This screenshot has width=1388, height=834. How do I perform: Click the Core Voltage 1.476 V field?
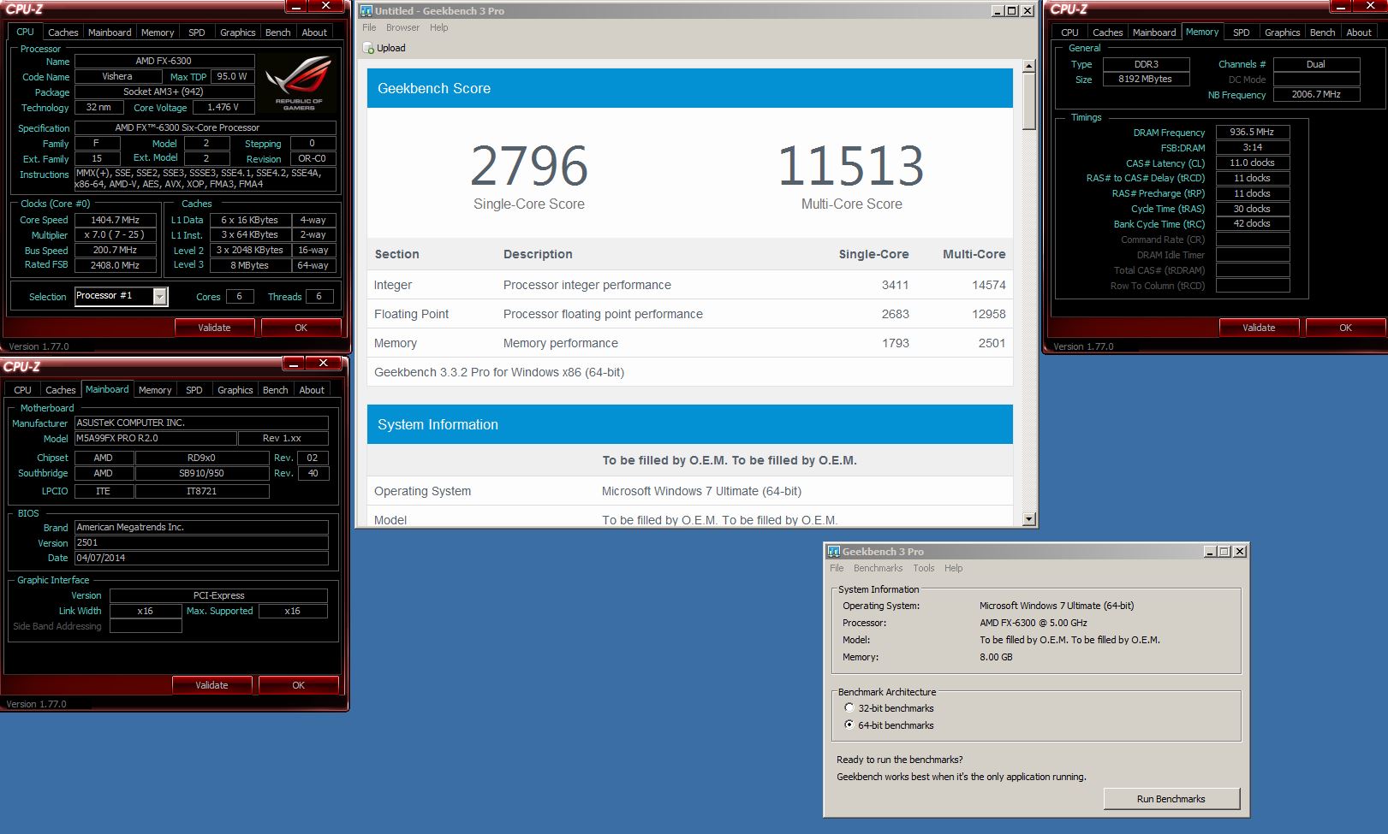click(223, 107)
